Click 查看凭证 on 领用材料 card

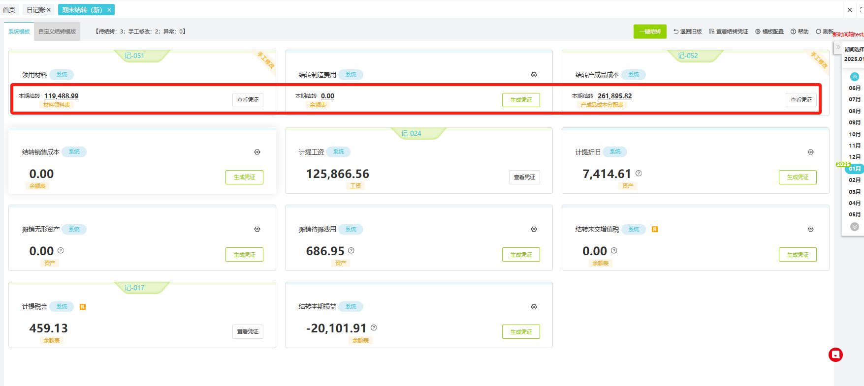tap(248, 100)
